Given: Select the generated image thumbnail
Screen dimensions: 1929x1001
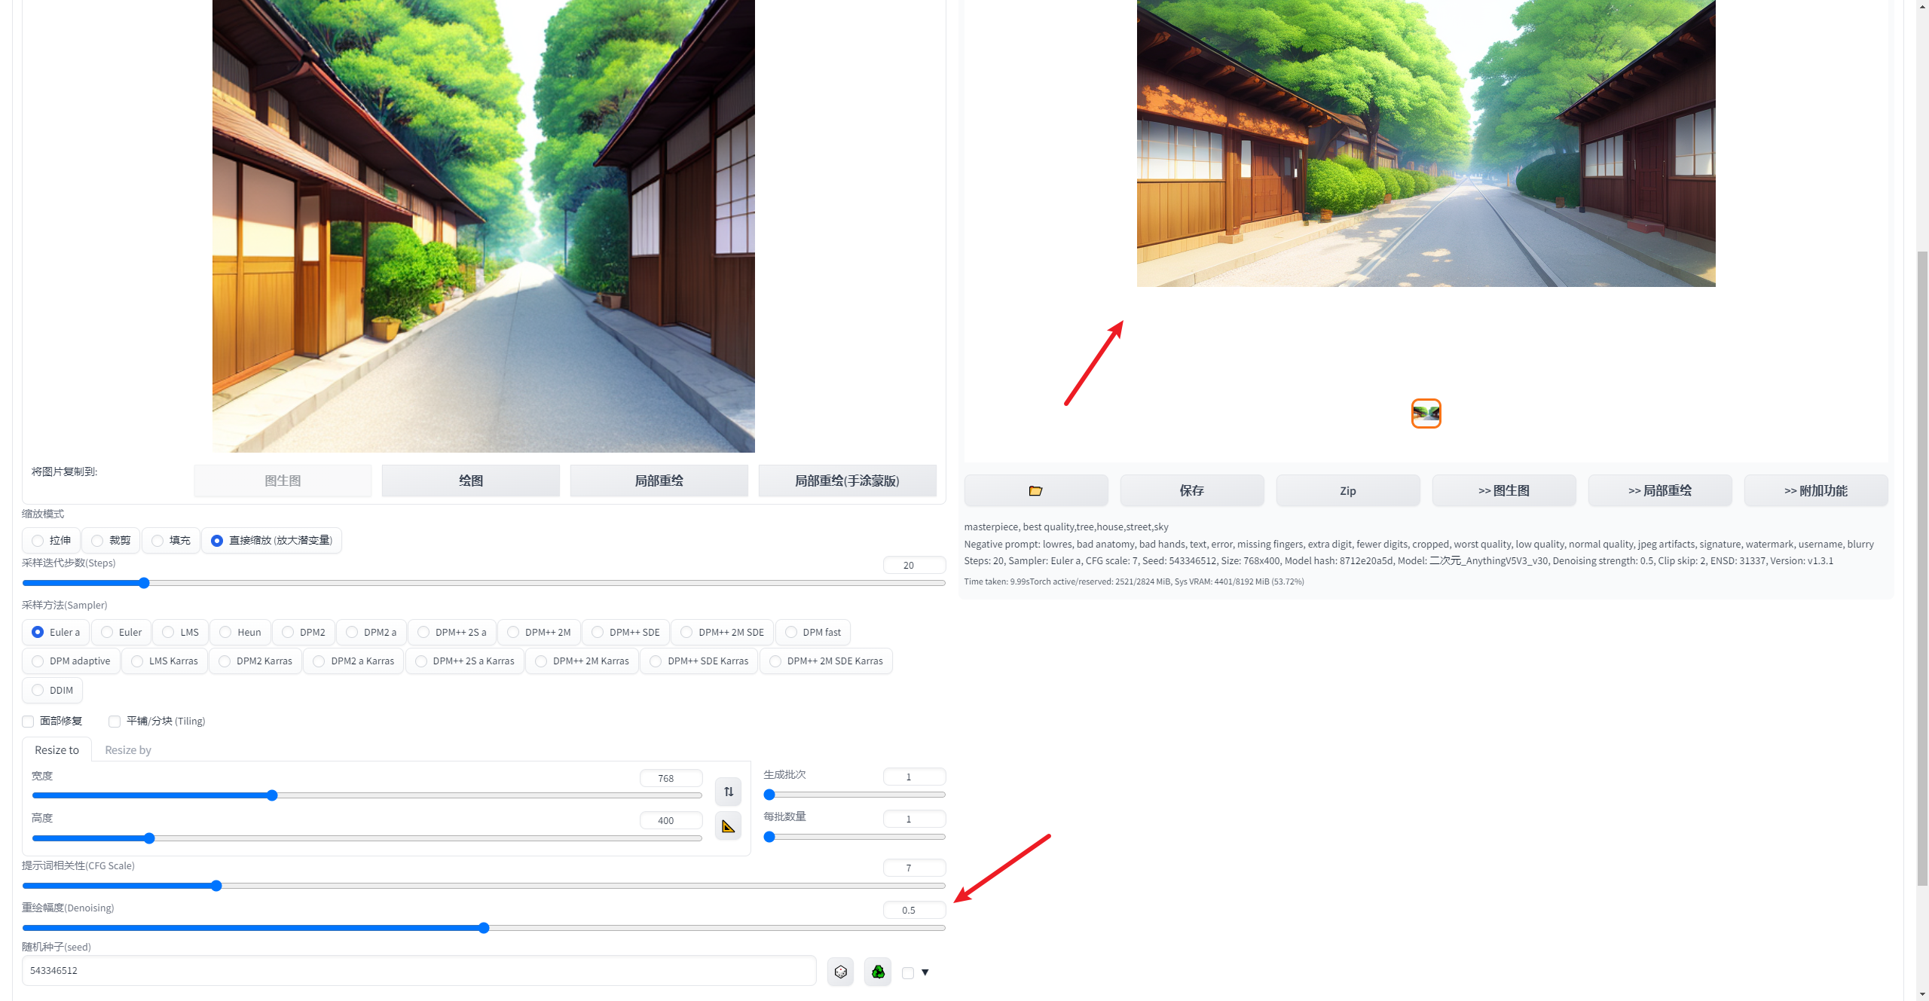Looking at the screenshot, I should coord(1426,414).
